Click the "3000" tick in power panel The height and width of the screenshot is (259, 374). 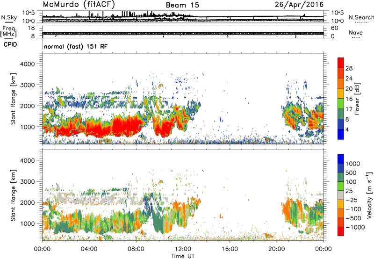pyautogui.click(x=27, y=85)
